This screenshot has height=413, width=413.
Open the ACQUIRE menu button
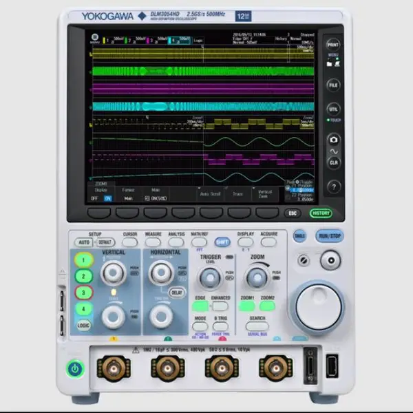coord(268,242)
